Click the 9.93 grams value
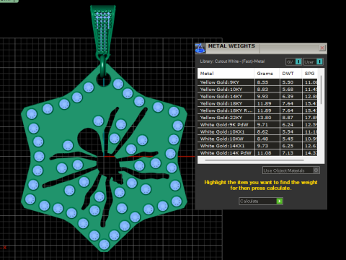The height and width of the screenshot is (260, 346). point(262,96)
